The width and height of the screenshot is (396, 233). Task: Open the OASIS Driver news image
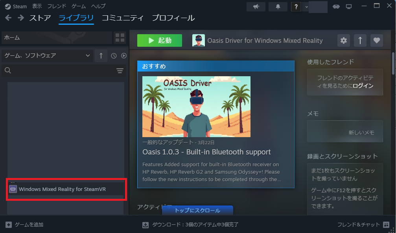click(197, 106)
